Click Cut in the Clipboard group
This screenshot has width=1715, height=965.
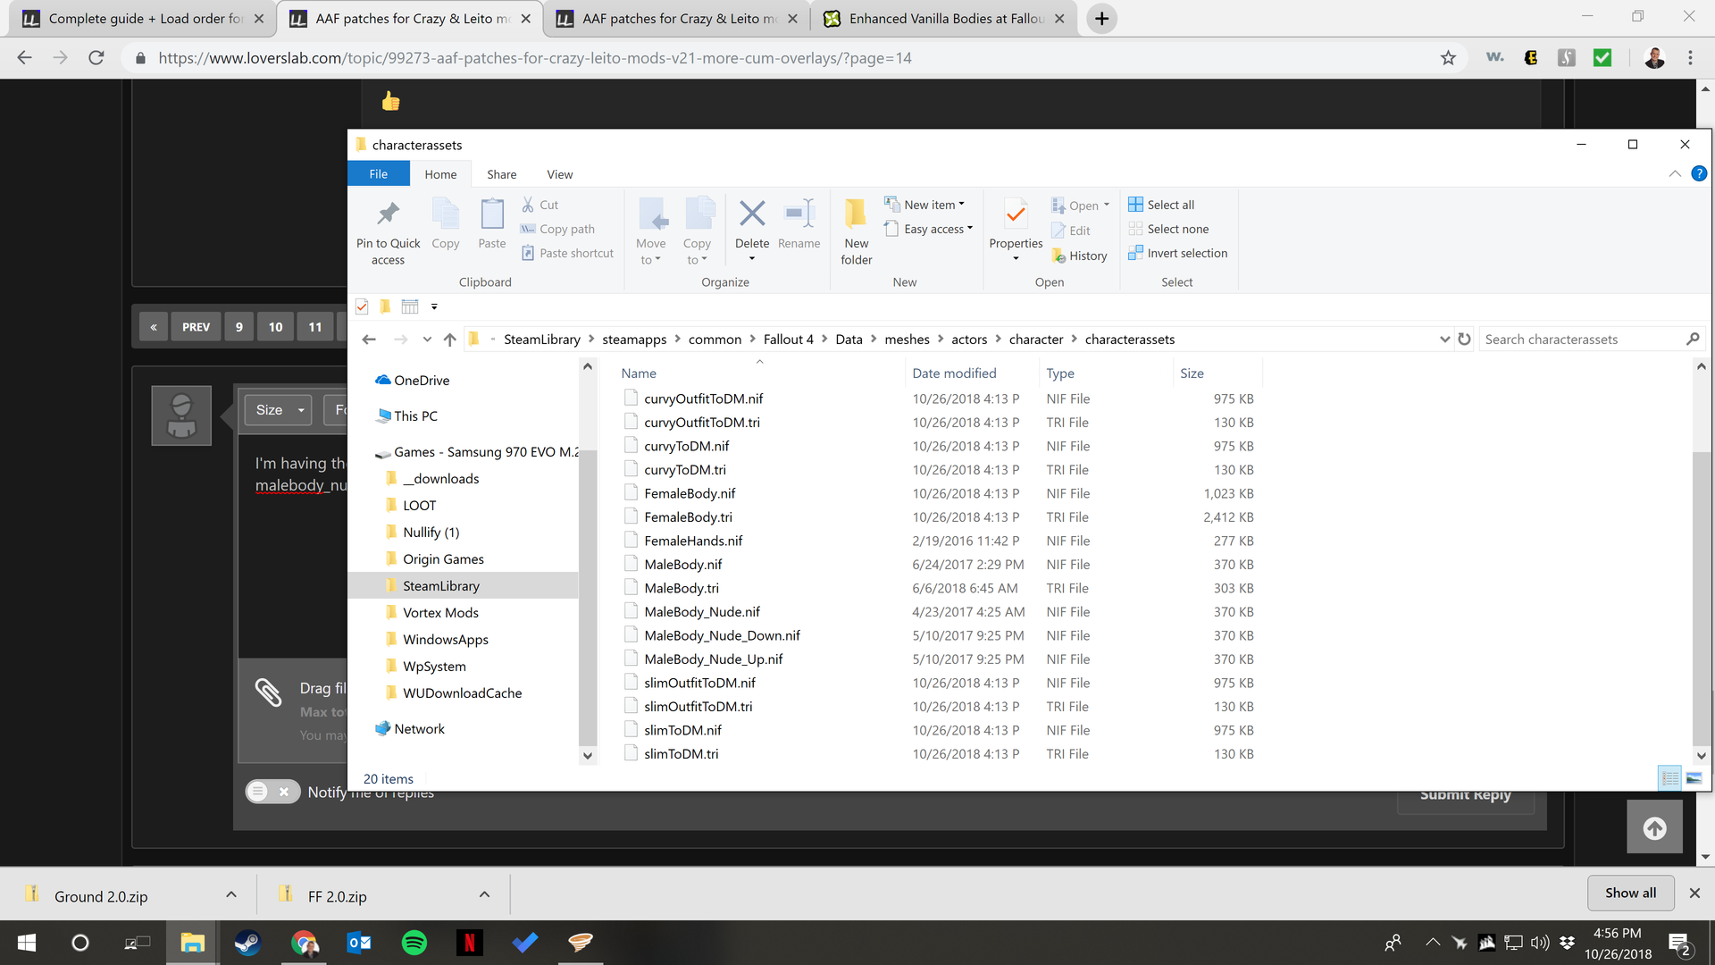coord(540,205)
